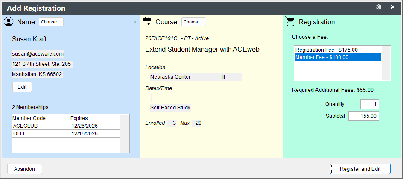Click the person profile icon beside Name
The width and height of the screenshot is (403, 179).
tap(9, 22)
